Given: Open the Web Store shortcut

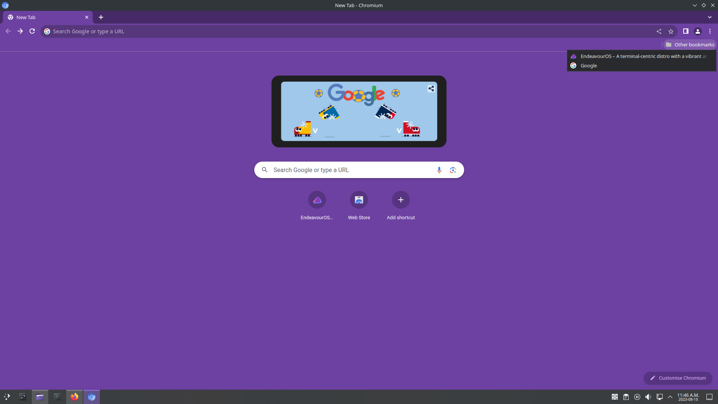Looking at the screenshot, I should tap(359, 200).
